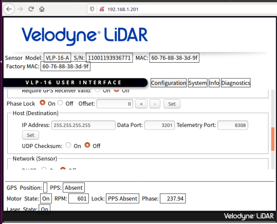Increase offset with the plus button
This screenshot has height=224, width=277.
click(x=141, y=104)
